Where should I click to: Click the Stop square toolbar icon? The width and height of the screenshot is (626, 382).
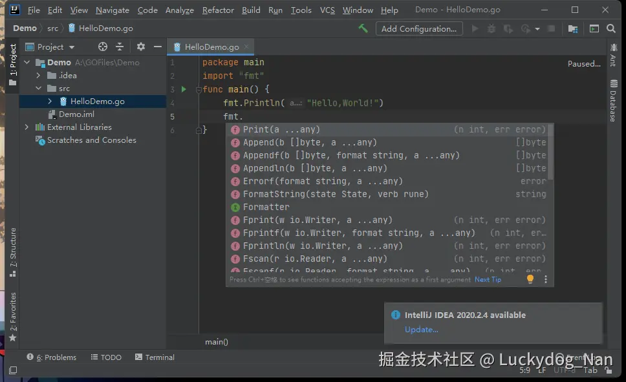point(552,28)
